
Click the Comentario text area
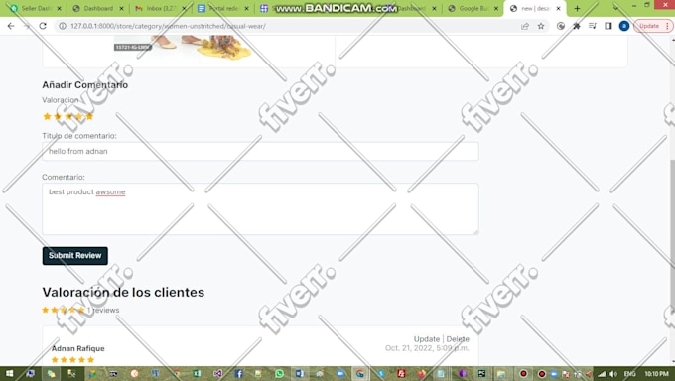tap(260, 208)
